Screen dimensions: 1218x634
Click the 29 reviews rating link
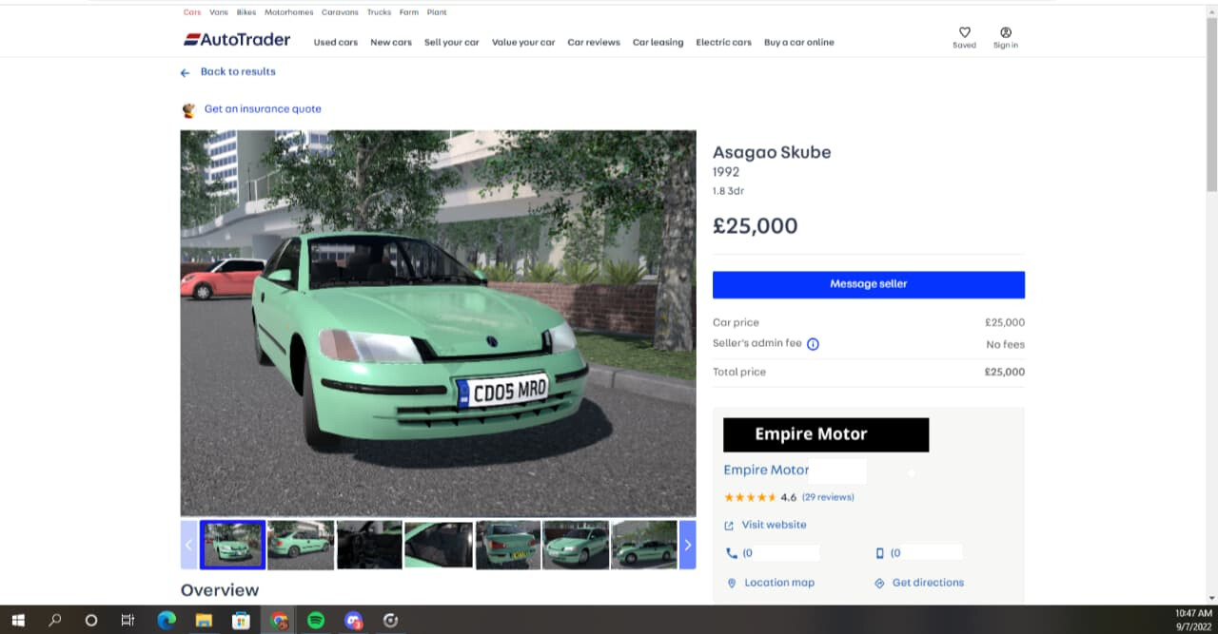(x=828, y=497)
